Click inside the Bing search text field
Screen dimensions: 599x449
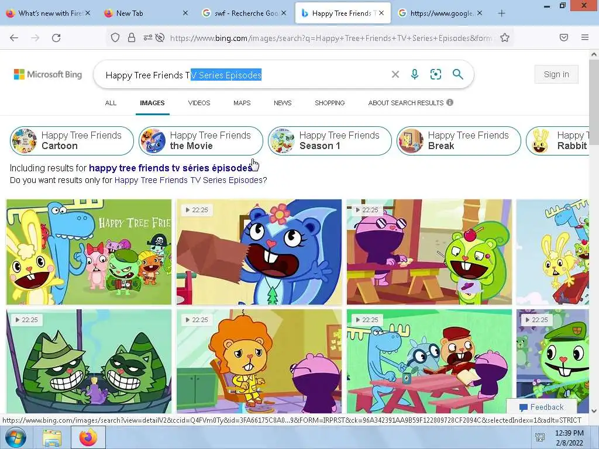click(245, 75)
